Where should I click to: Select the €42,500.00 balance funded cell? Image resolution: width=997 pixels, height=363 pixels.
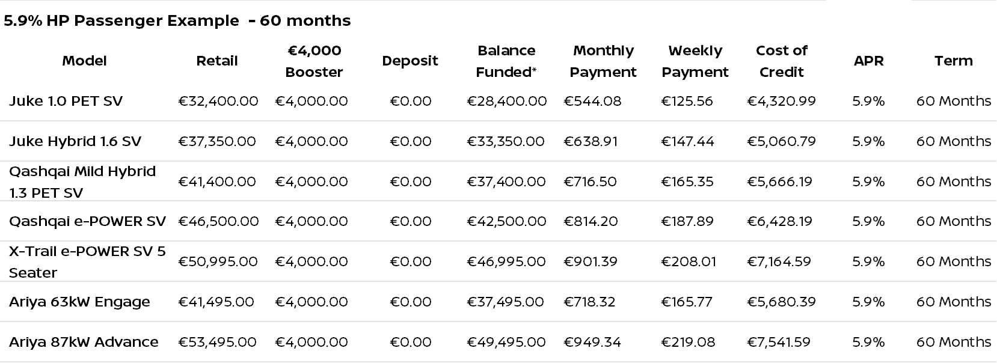tap(506, 221)
